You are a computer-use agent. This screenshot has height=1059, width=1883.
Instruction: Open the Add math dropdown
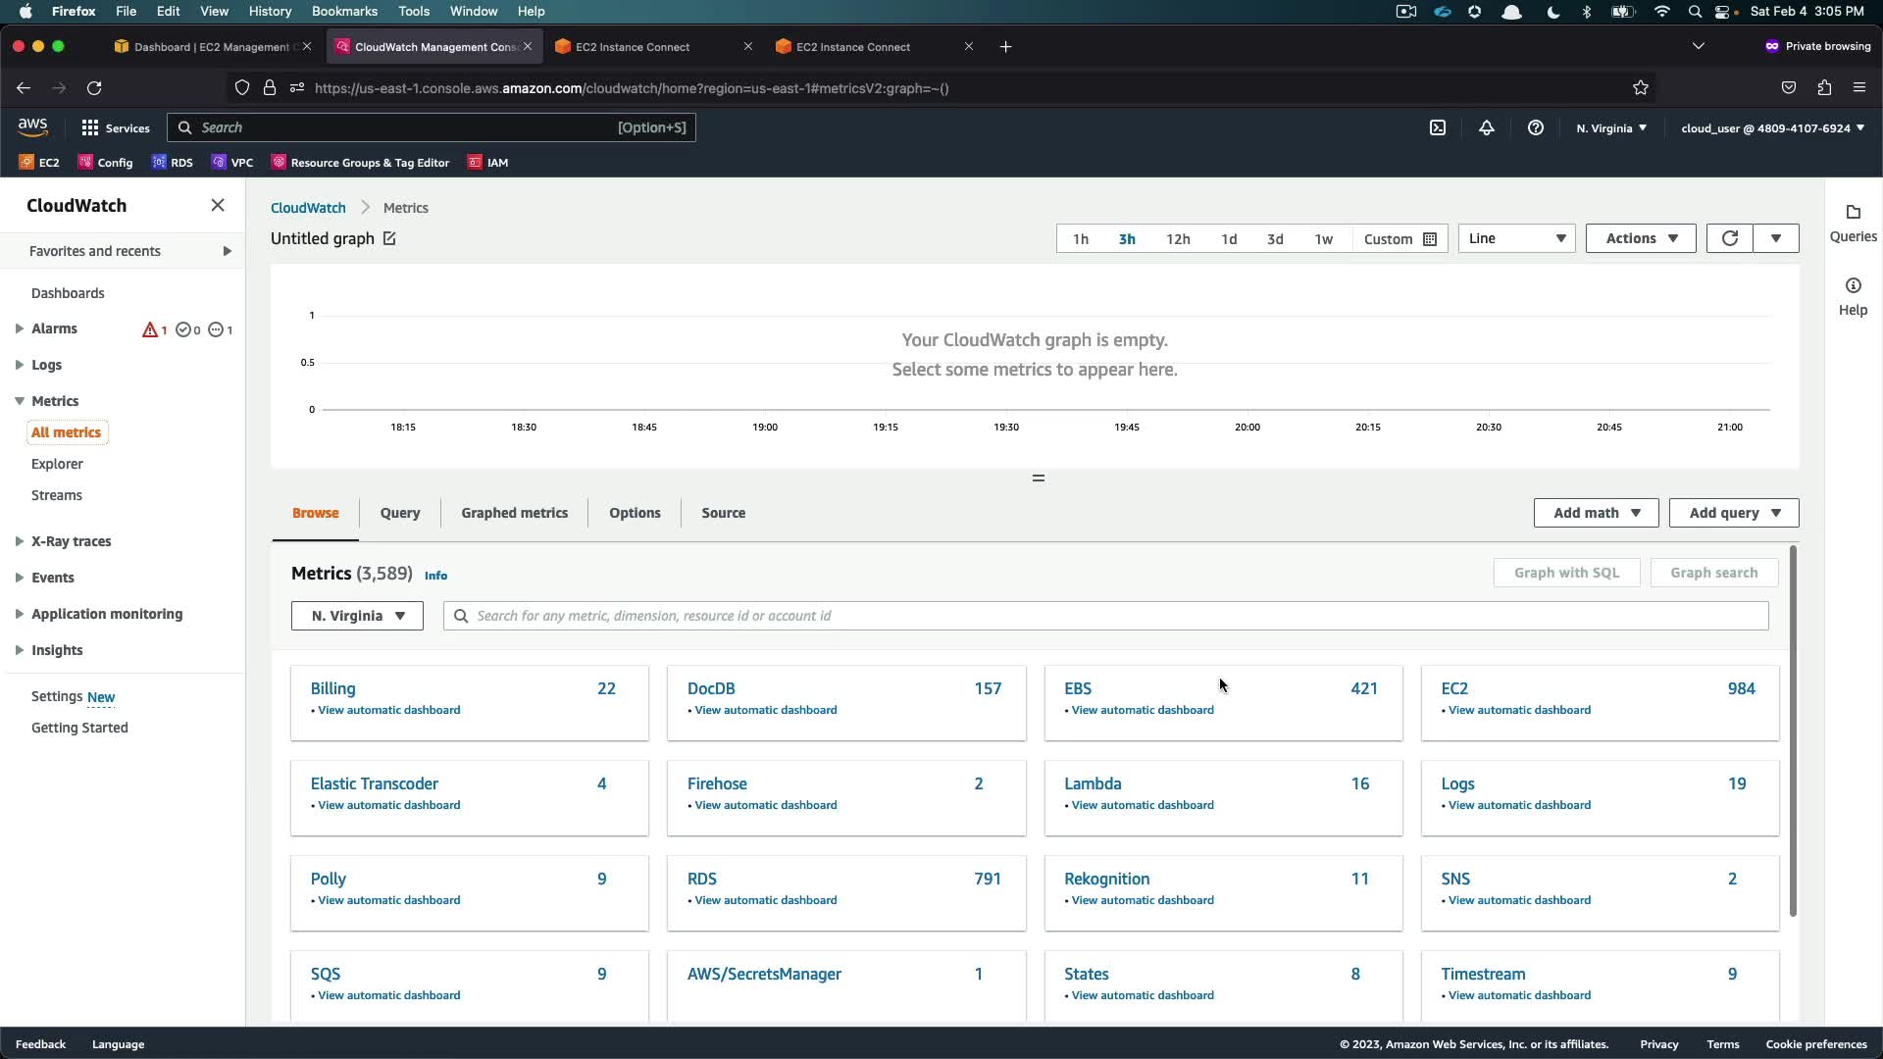pos(1596,513)
